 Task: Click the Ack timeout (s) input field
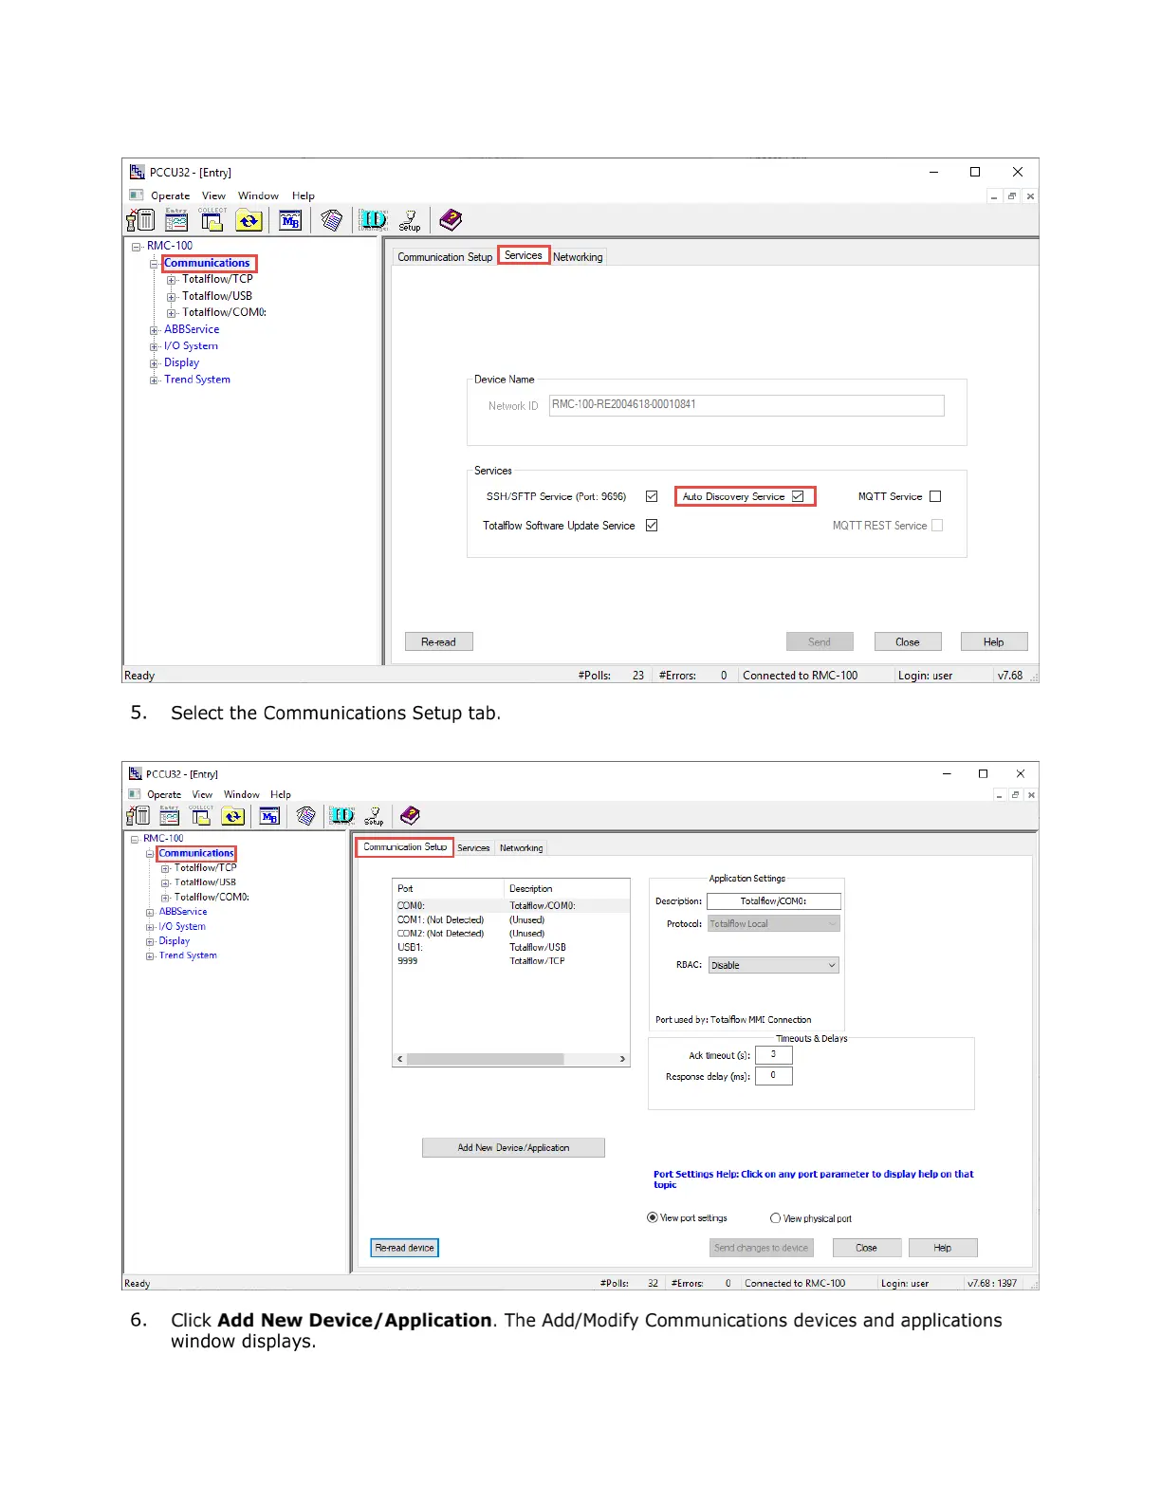(x=773, y=1054)
